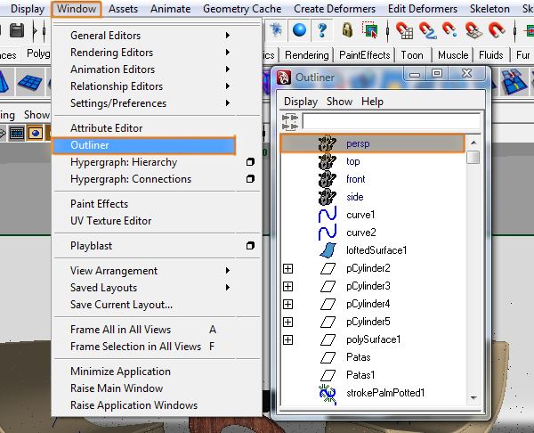Click the persp camera icon in Outliner

click(328, 143)
